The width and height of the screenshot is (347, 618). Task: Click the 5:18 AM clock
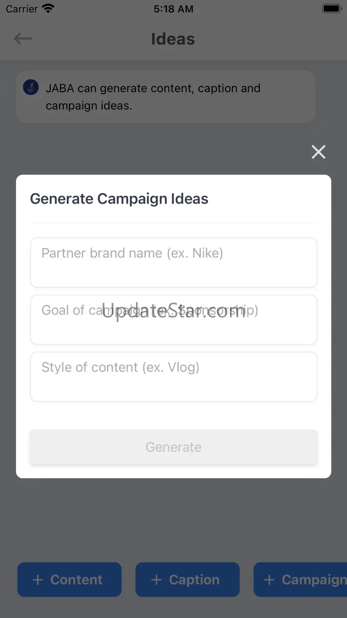[x=173, y=9]
